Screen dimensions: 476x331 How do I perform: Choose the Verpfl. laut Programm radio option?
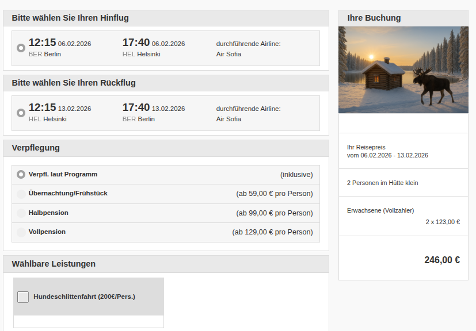point(21,175)
